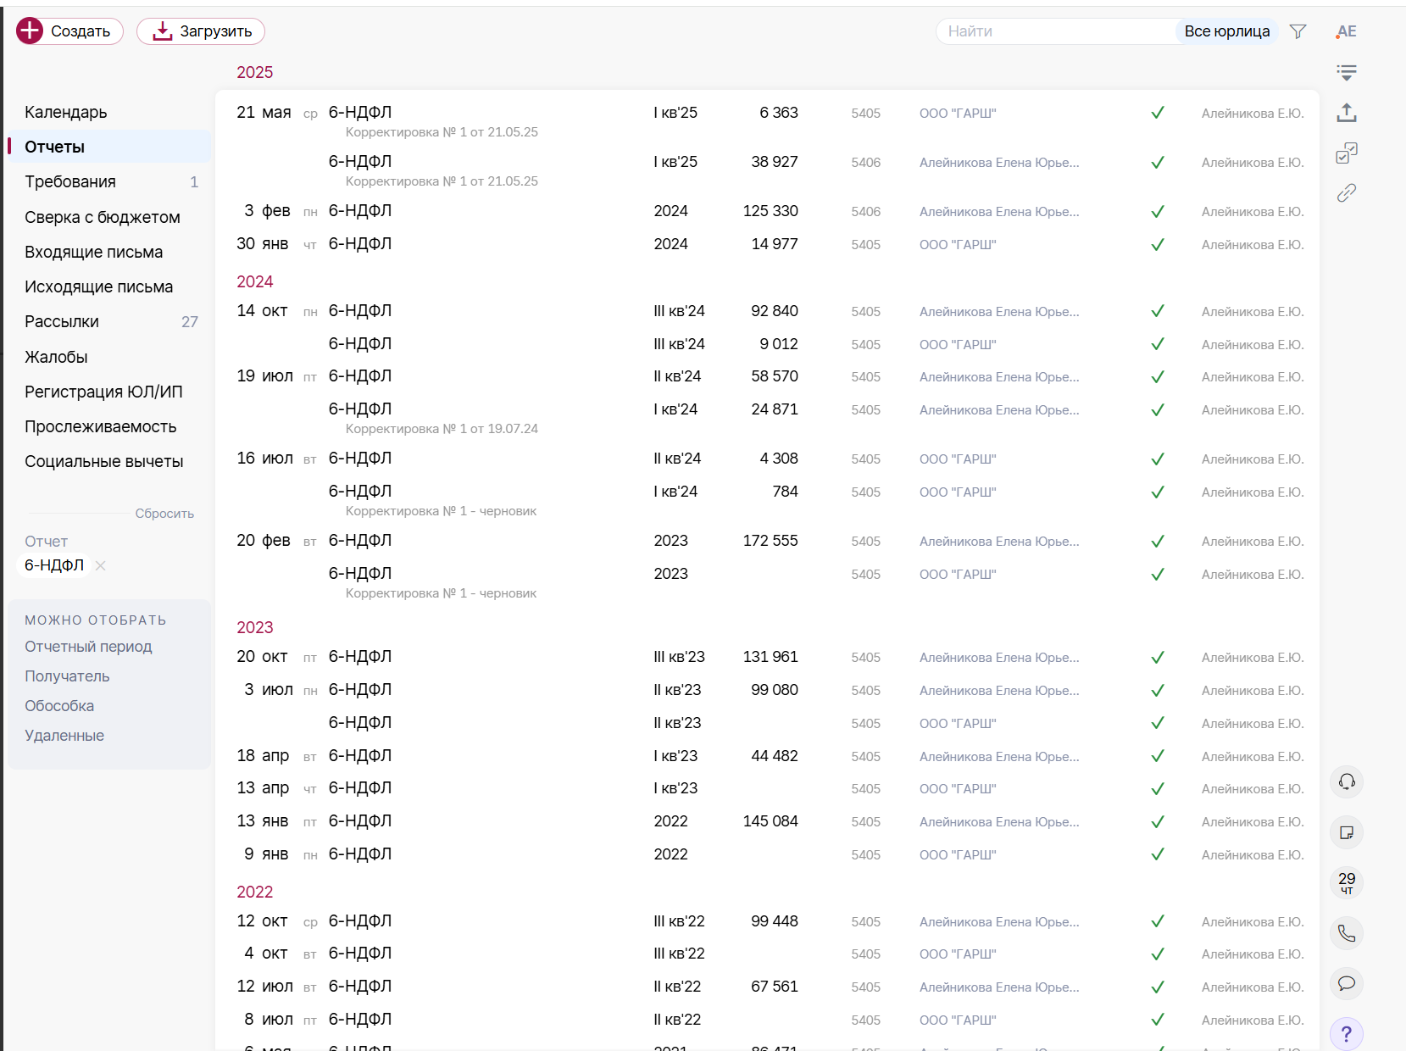Click the filter funnel icon

[1298, 31]
